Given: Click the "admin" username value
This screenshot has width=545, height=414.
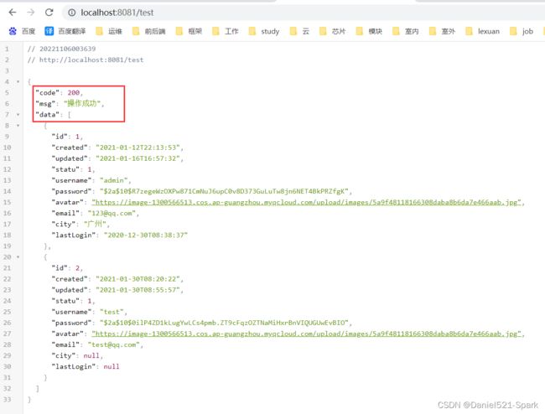Looking at the screenshot, I should [x=114, y=180].
